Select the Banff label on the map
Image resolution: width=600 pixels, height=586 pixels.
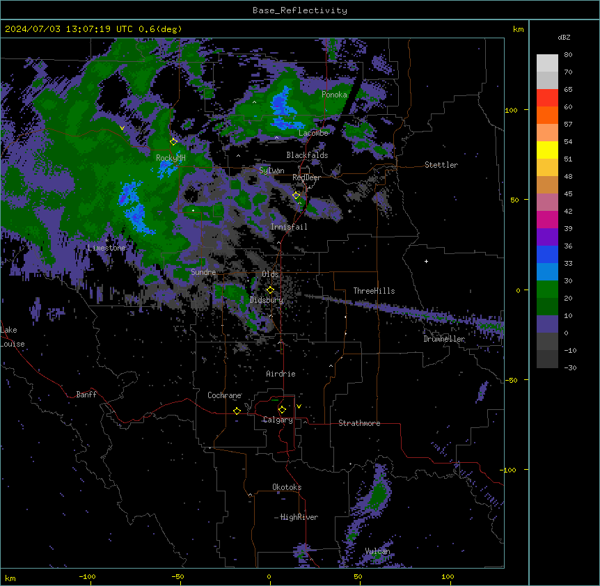pyautogui.click(x=86, y=395)
